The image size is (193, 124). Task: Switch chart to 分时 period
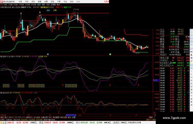pos(5,5)
